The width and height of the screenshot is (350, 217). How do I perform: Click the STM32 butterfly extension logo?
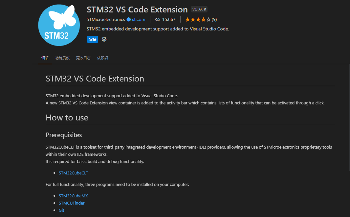tap(59, 25)
